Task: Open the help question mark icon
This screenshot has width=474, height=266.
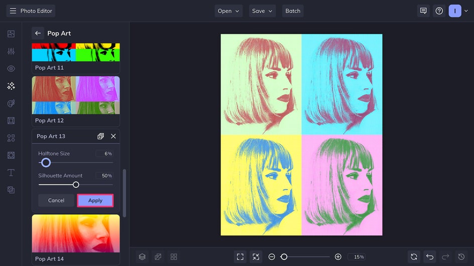Action: [439, 11]
